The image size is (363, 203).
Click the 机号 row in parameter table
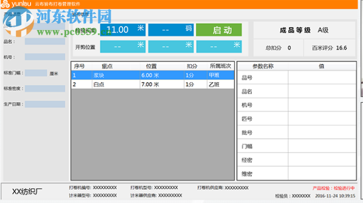296,105
